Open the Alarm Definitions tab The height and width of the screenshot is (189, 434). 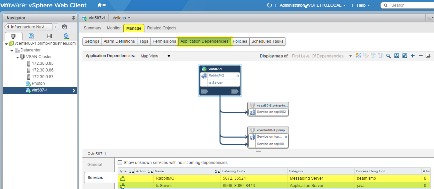click(x=119, y=41)
